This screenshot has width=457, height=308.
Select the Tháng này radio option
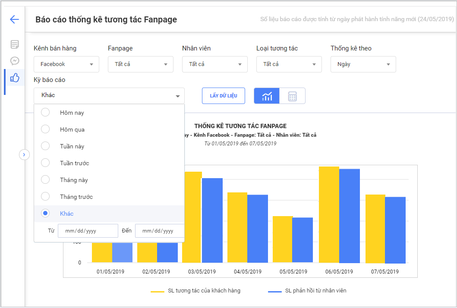(45, 180)
